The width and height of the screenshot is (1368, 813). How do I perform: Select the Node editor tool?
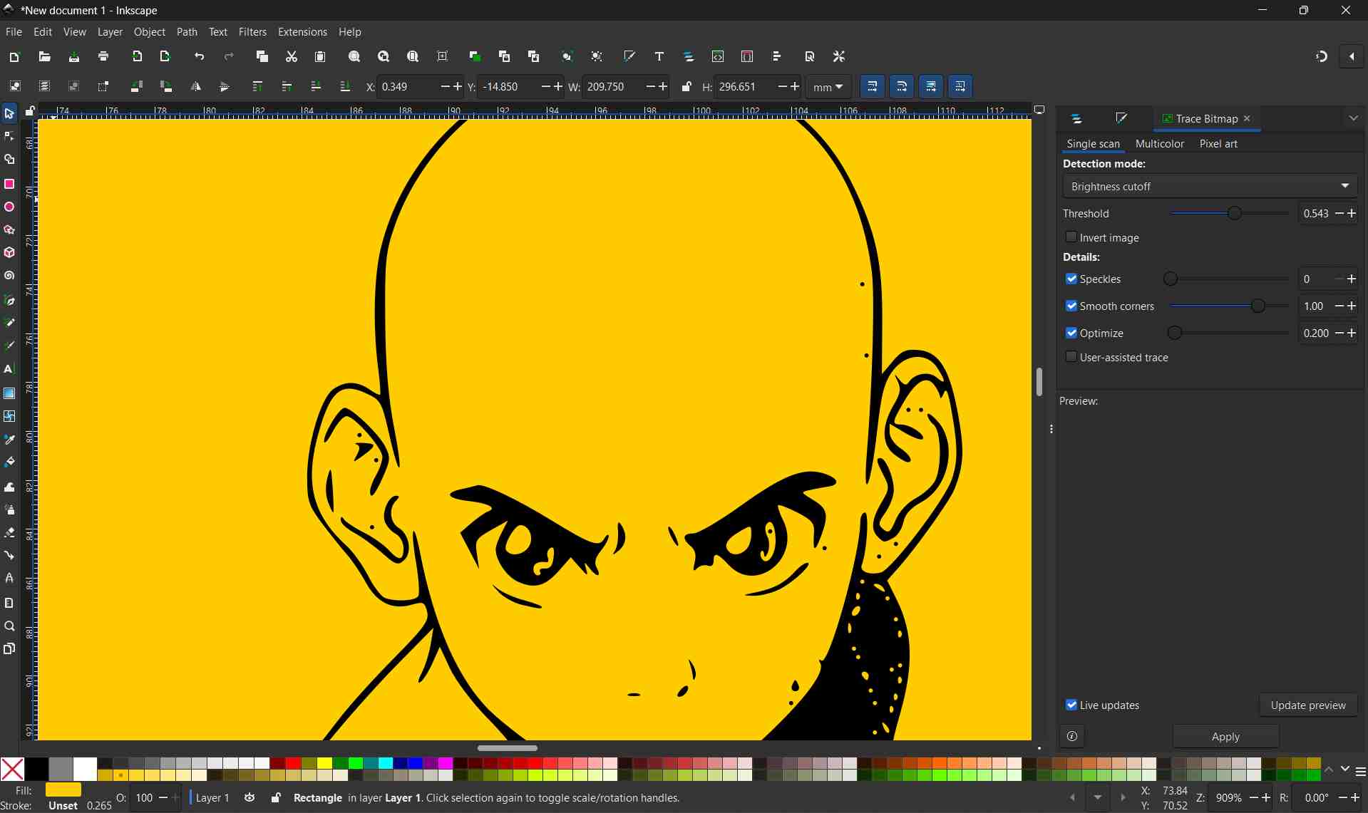9,135
